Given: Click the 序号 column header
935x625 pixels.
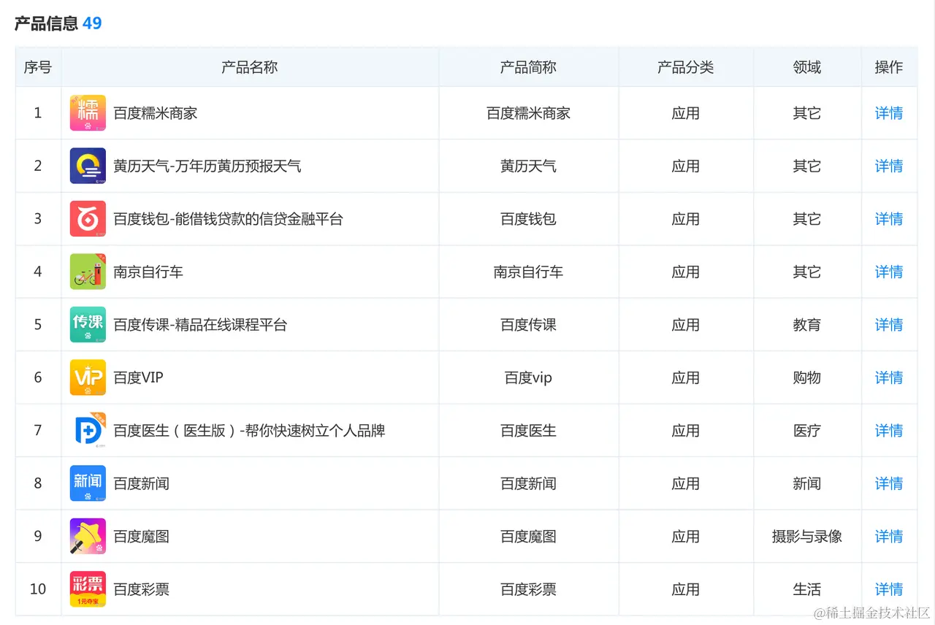Looking at the screenshot, I should 38,67.
